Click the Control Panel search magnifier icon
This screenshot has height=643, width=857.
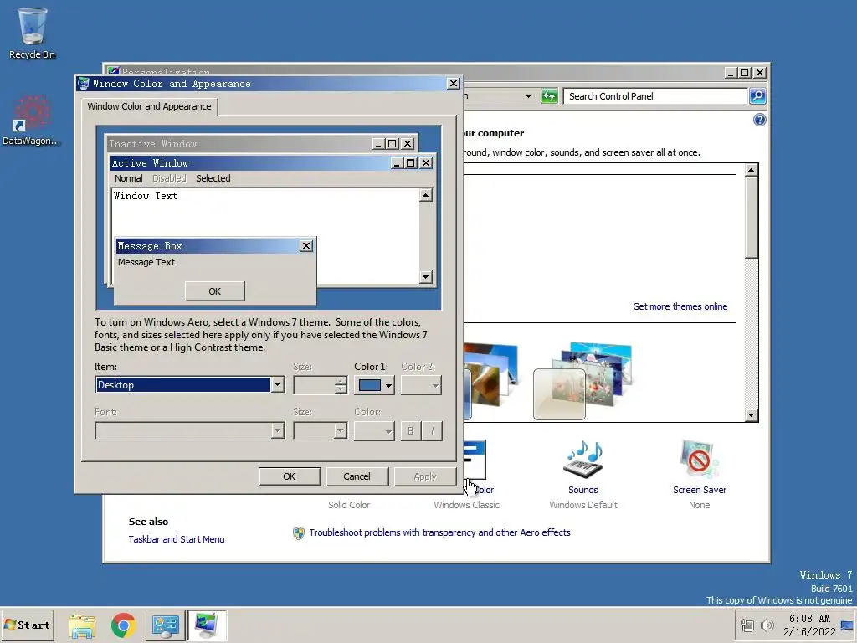pos(757,96)
